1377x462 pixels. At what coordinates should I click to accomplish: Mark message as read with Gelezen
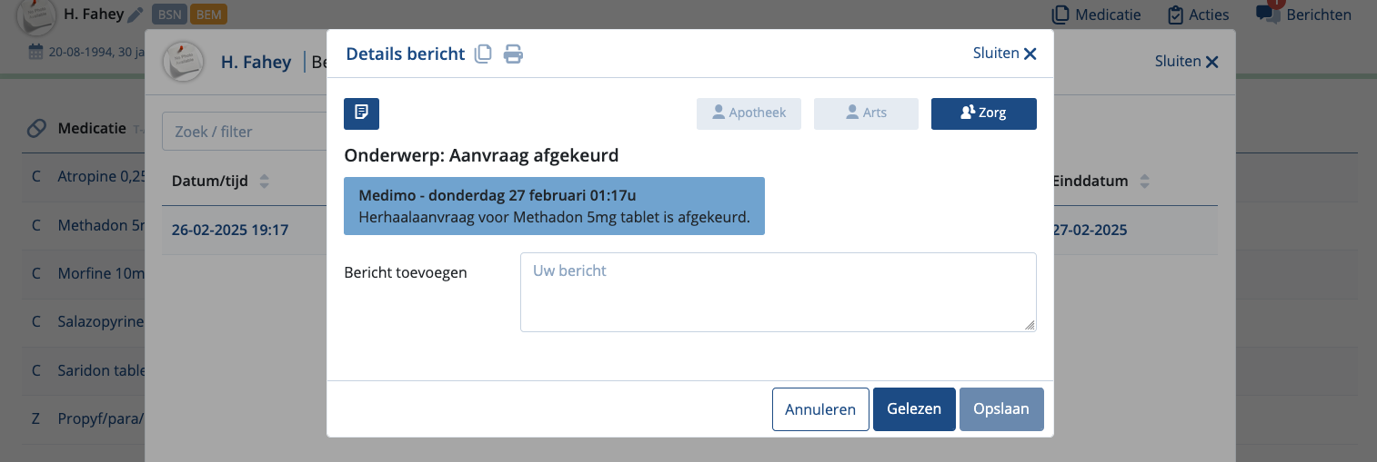pos(913,408)
